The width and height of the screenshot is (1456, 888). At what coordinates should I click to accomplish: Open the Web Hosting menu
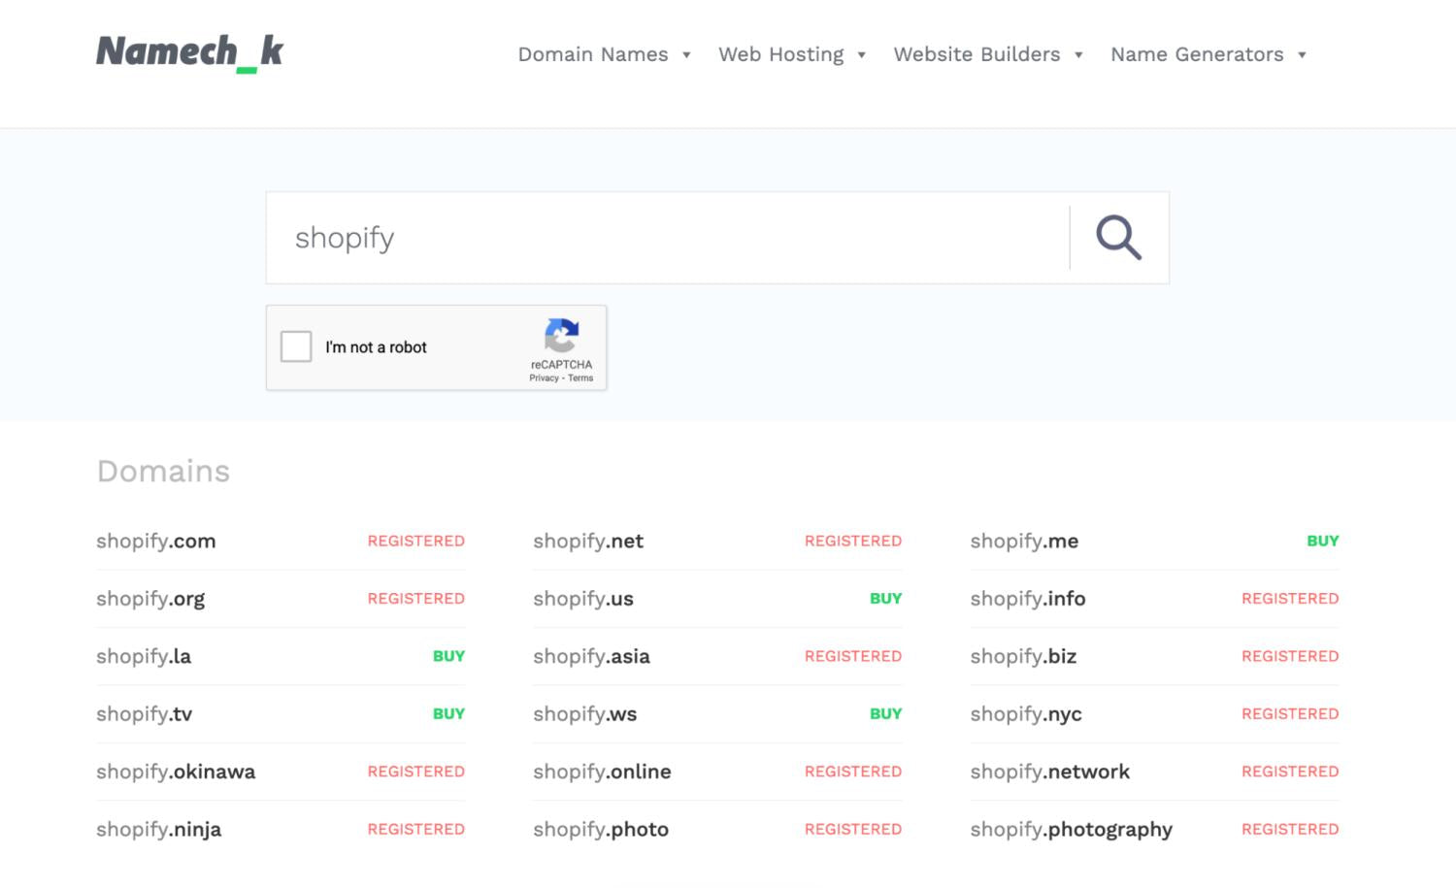click(781, 54)
